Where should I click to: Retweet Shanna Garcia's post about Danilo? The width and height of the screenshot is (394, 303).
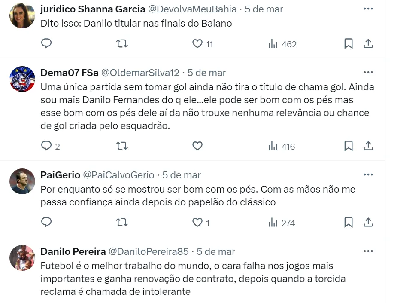tap(122, 44)
